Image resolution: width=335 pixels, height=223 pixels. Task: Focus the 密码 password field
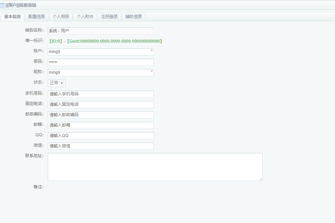(100, 62)
